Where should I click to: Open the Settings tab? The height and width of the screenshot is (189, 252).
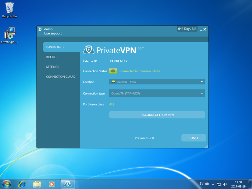53,67
